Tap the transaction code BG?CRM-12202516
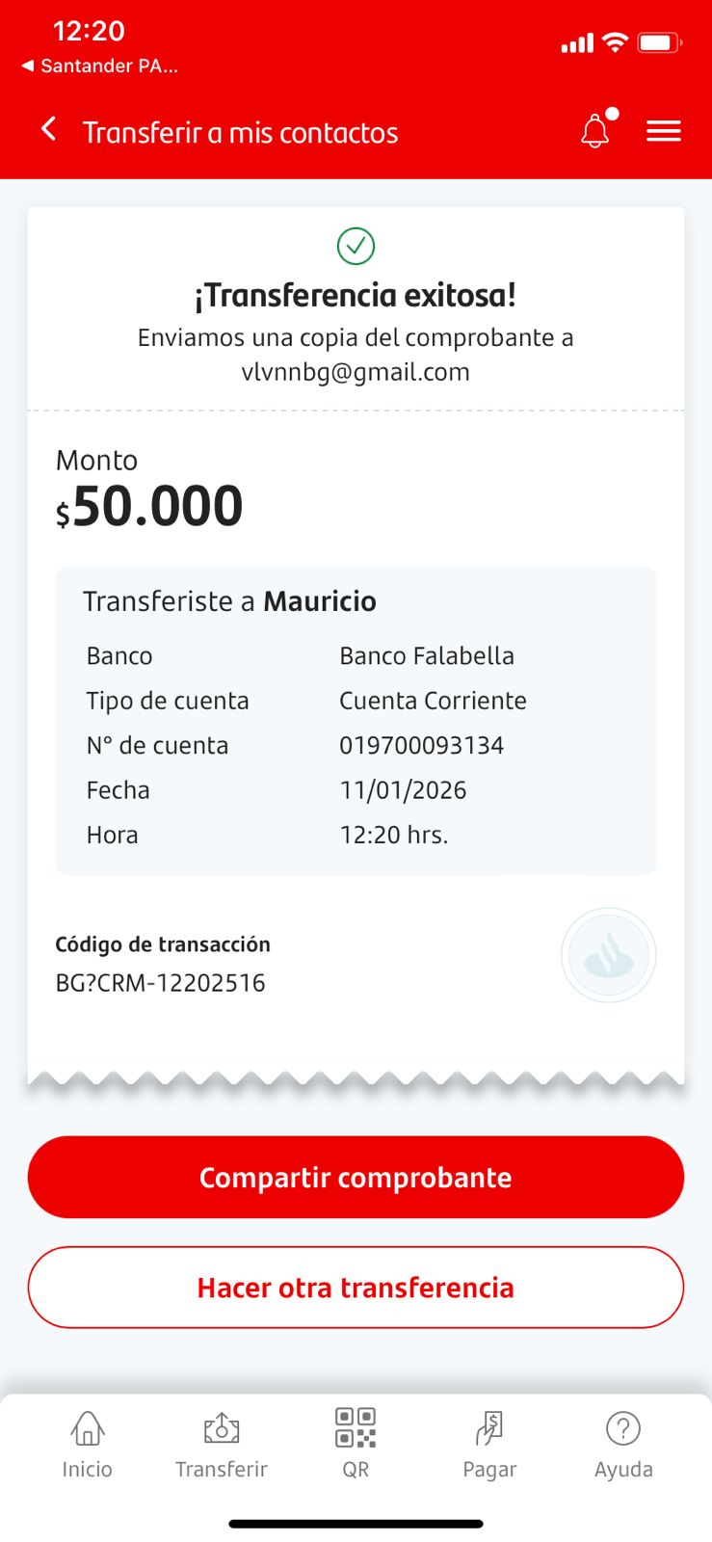The width and height of the screenshot is (712, 1542). [160, 983]
